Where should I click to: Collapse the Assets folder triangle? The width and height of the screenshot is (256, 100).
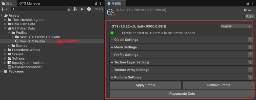point(2,16)
